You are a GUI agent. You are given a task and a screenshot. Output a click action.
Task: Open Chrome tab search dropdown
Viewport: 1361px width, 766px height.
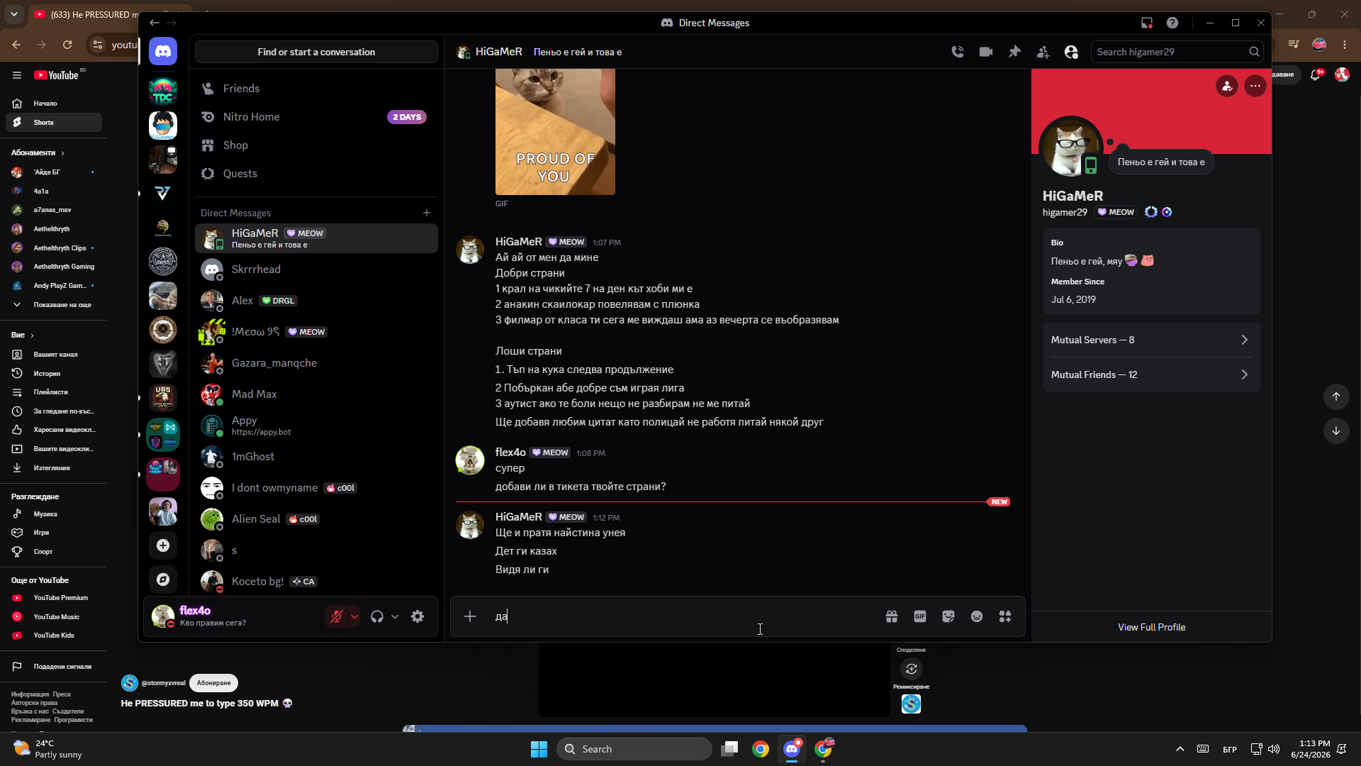click(14, 14)
